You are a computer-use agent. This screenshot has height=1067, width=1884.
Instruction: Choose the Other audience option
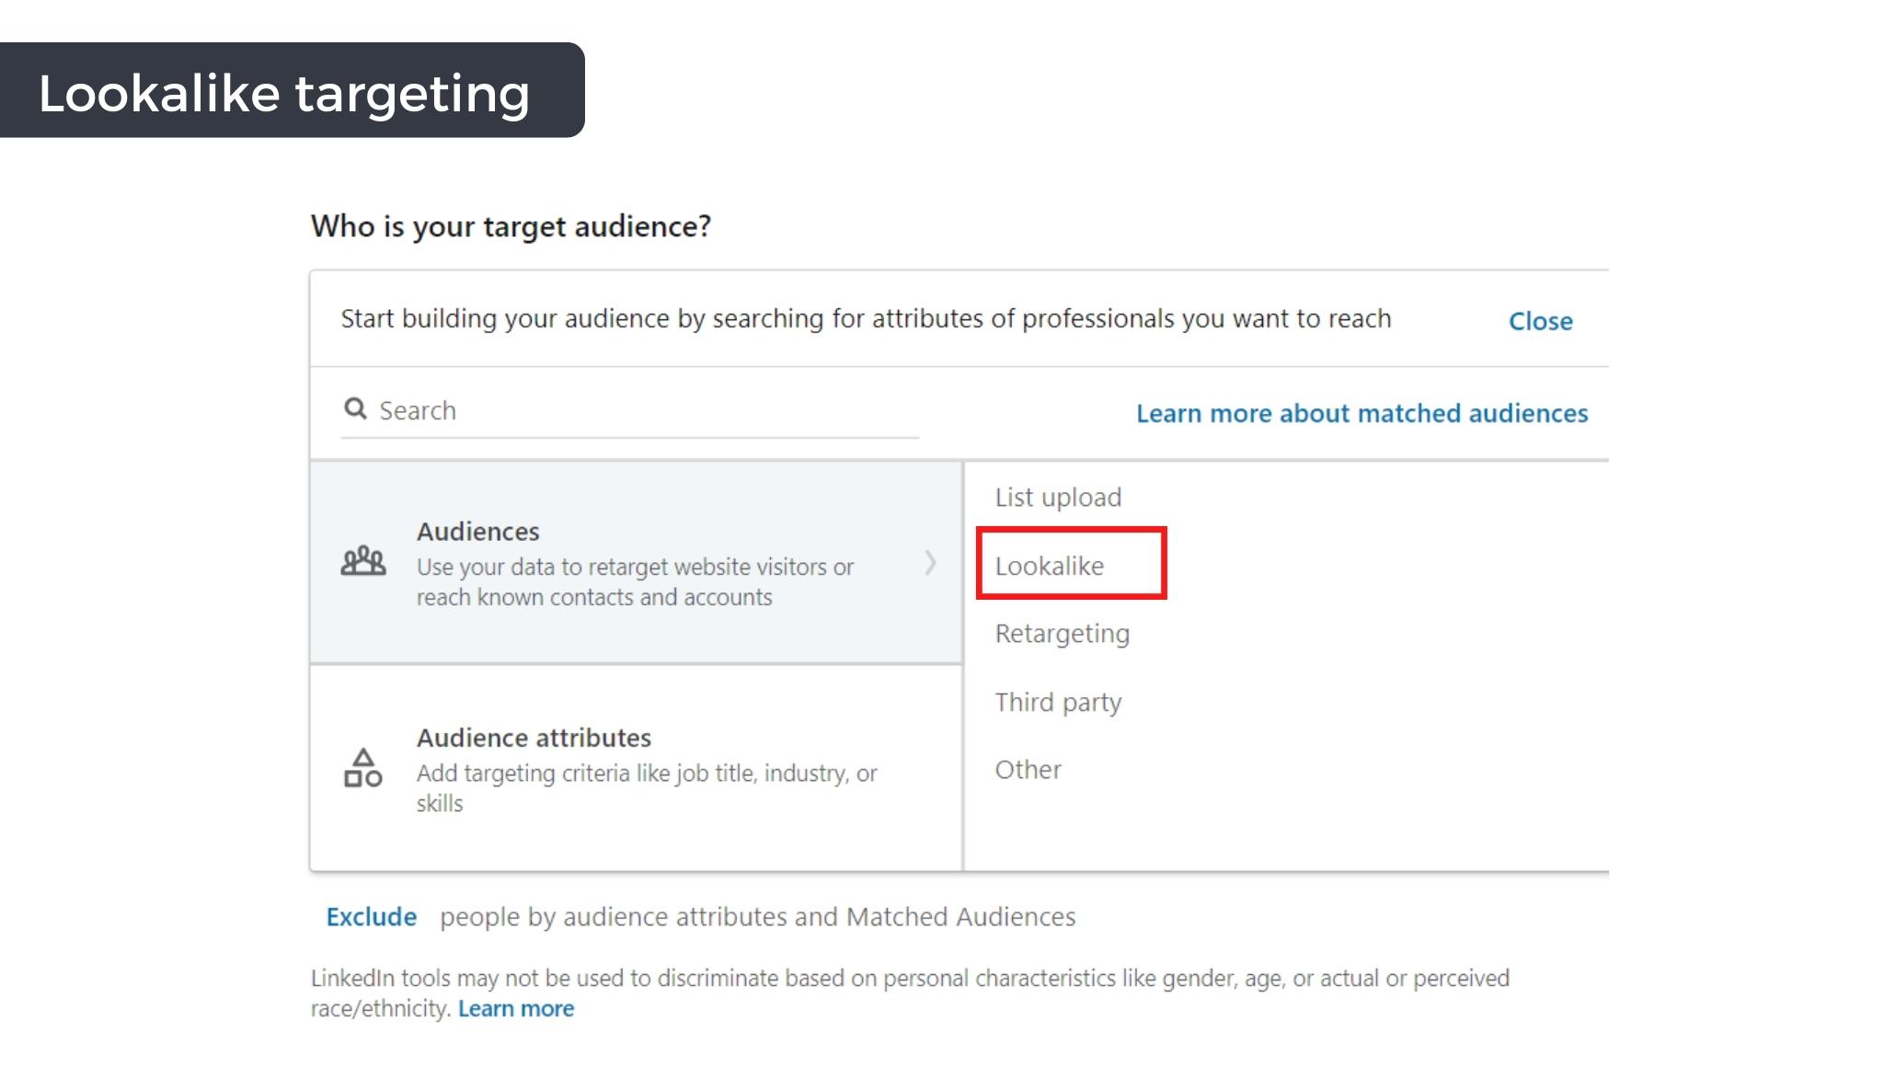point(1028,770)
